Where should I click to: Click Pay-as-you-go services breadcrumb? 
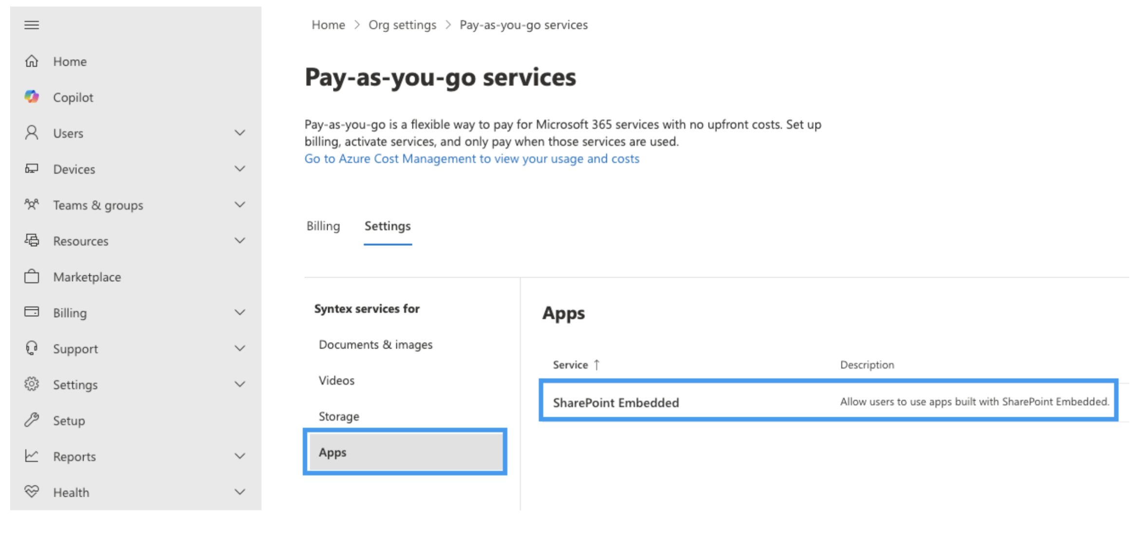(x=524, y=25)
